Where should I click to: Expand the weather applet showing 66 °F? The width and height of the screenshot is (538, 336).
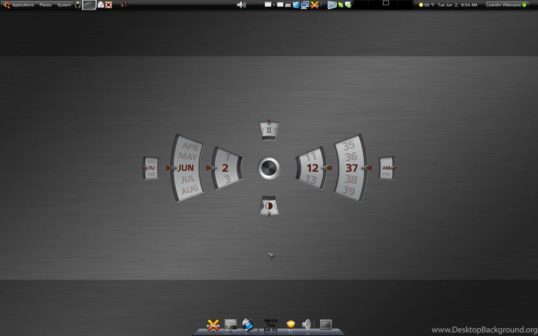click(426, 5)
